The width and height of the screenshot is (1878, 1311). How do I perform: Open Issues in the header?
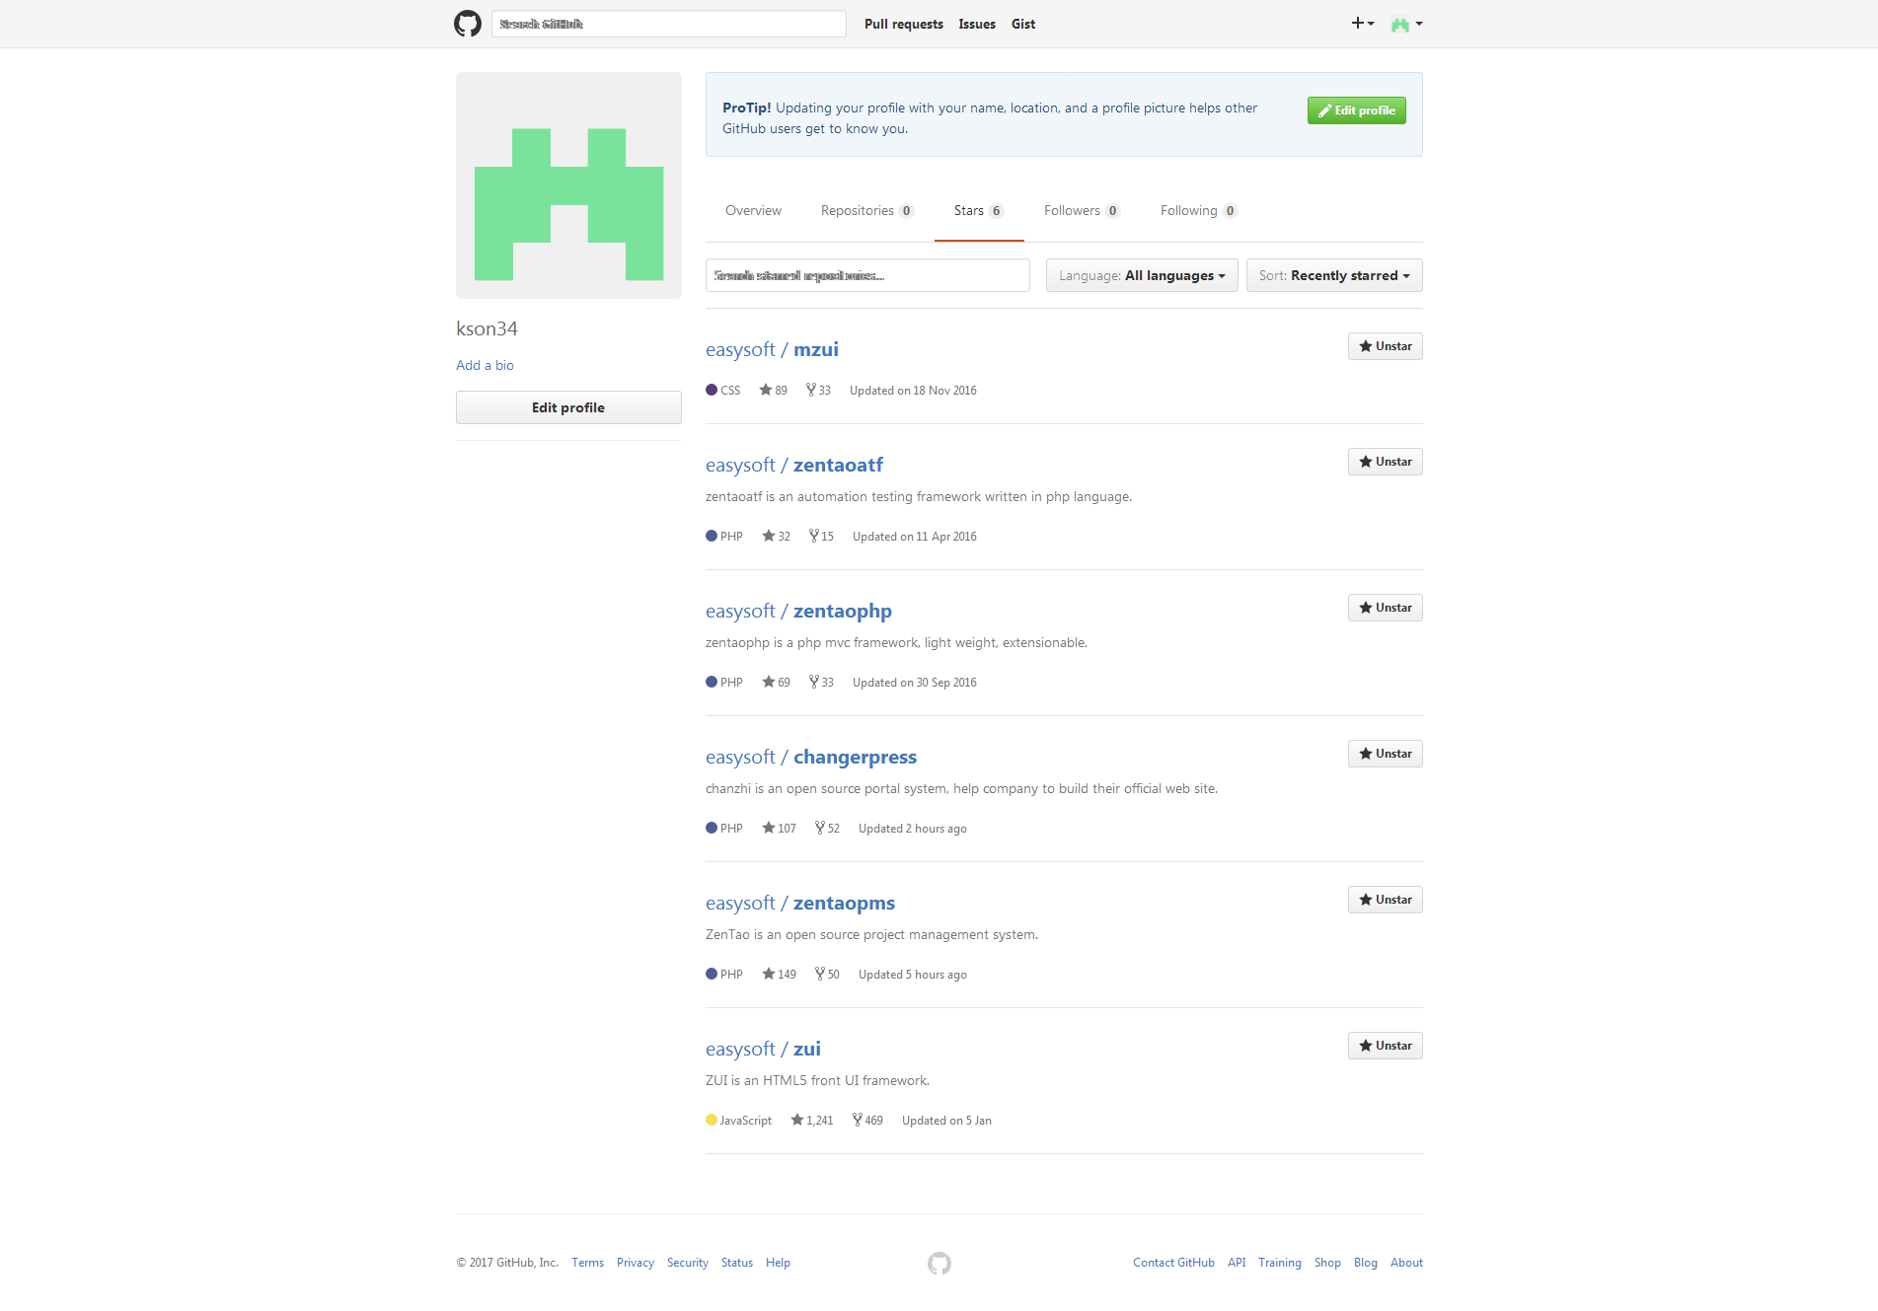(977, 24)
